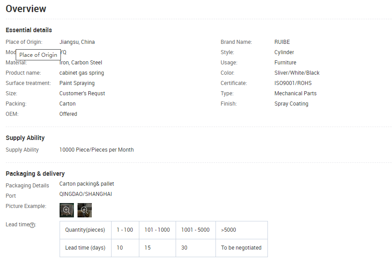The height and width of the screenshot is (263, 392).
Task: Click the magnifier icon on second picture
Action: click(x=84, y=210)
